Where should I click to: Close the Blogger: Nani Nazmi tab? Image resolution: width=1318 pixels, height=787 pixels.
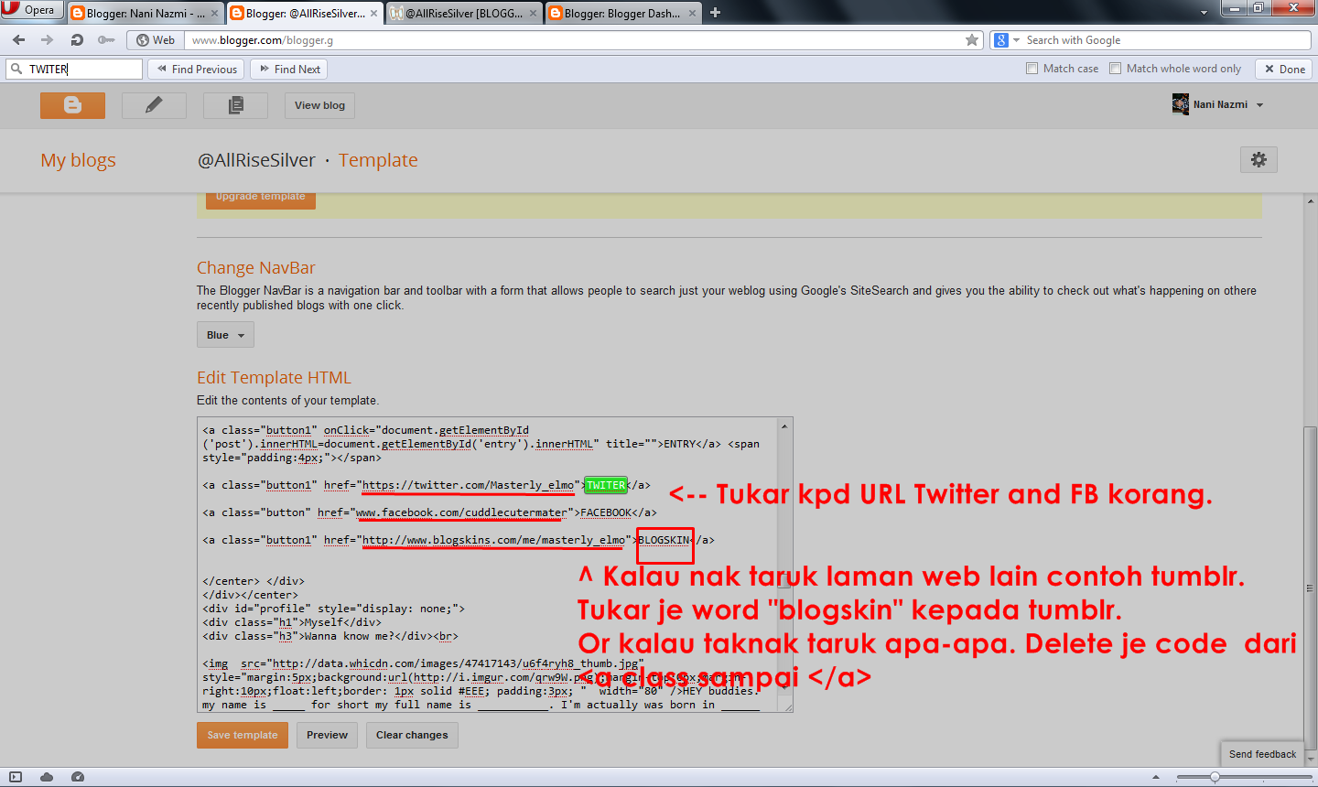tap(215, 14)
